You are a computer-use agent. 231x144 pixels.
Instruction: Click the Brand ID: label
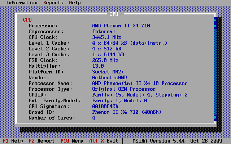coord(42,112)
